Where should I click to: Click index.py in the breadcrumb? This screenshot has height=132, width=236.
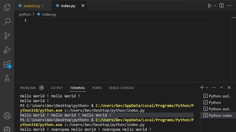point(49,14)
